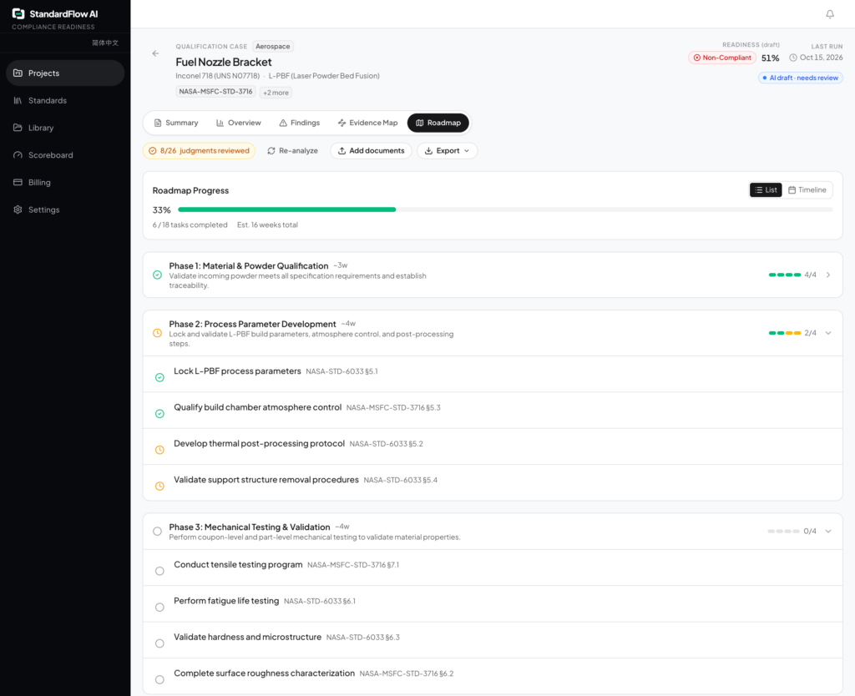Open NASA-STD-6033 §5.4 reference
855x696 pixels.
pos(400,480)
